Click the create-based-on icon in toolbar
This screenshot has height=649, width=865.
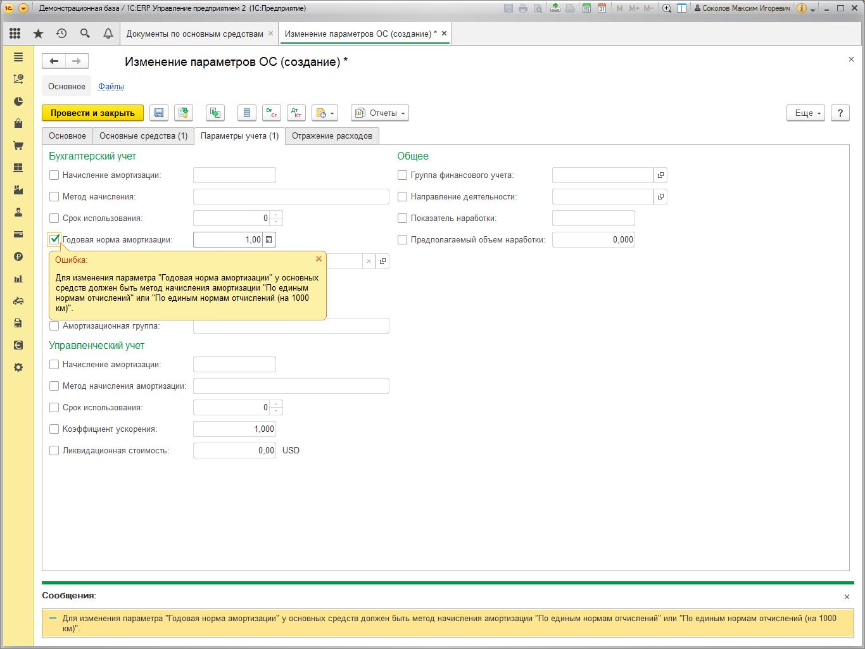215,113
